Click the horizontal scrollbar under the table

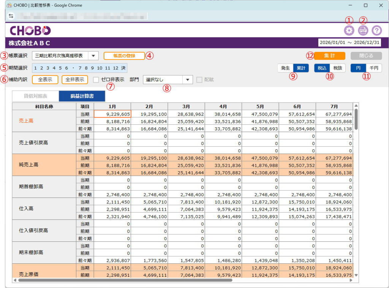(125, 280)
